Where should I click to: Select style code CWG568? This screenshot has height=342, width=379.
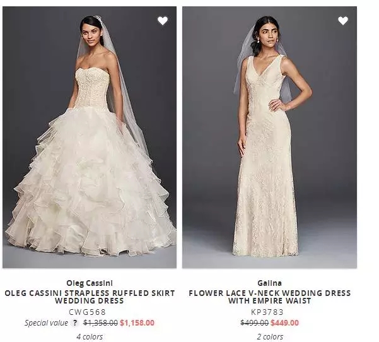point(87,312)
